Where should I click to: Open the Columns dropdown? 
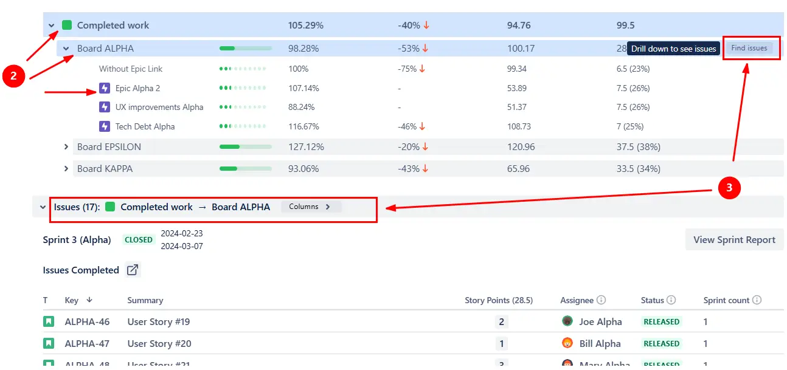click(311, 207)
